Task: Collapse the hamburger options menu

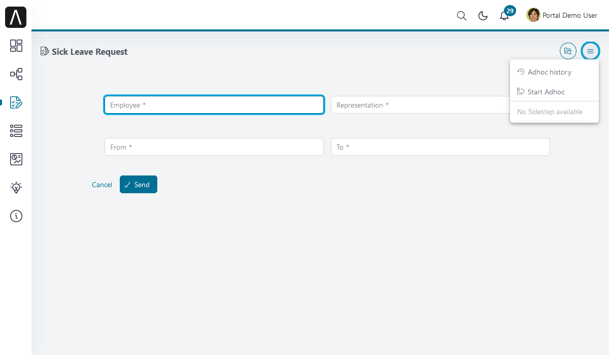Action: point(590,51)
